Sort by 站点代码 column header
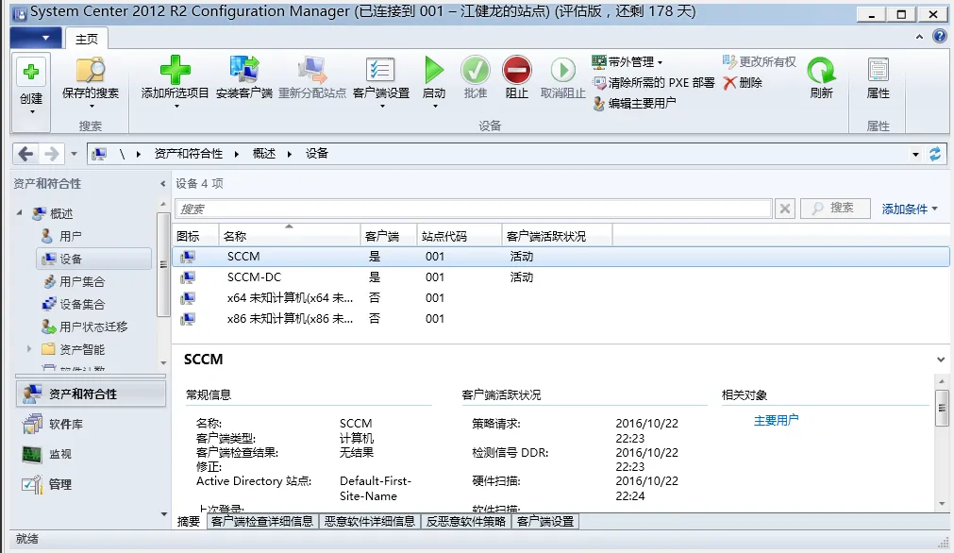Image resolution: width=954 pixels, height=553 pixels. pyautogui.click(x=460, y=235)
